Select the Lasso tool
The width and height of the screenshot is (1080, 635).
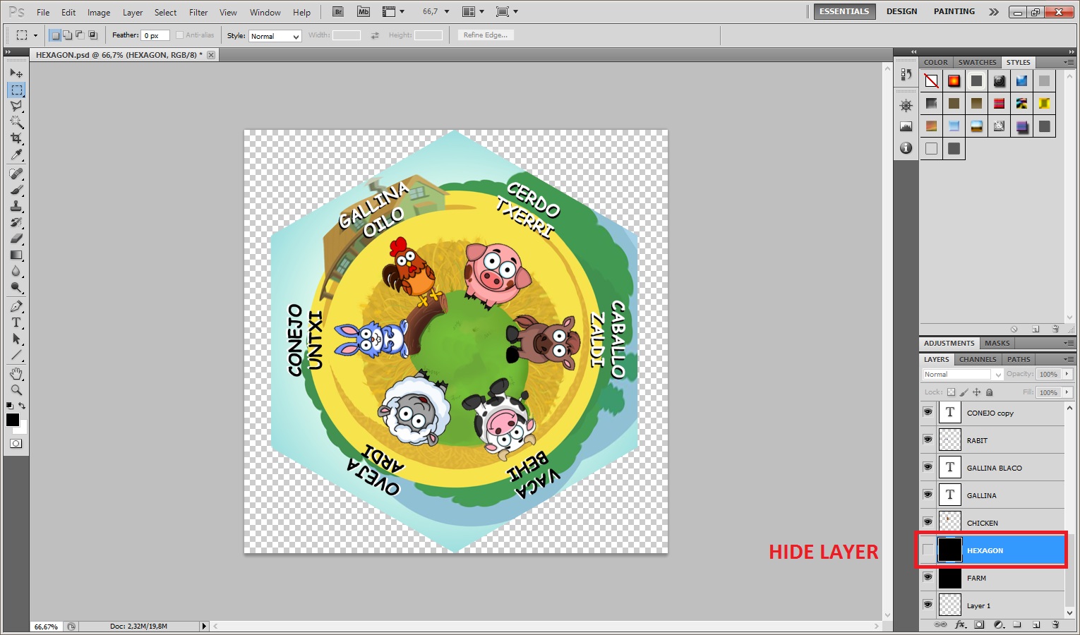tap(16, 106)
